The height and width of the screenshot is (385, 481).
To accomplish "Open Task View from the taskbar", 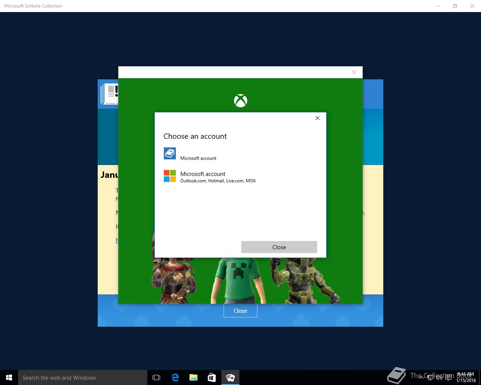I will (x=156, y=377).
